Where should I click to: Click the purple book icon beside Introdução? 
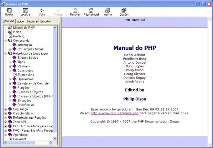tap(14, 45)
